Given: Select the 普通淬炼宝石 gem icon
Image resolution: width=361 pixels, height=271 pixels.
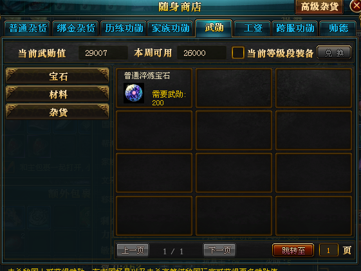Looking at the screenshot, I should point(134,93).
